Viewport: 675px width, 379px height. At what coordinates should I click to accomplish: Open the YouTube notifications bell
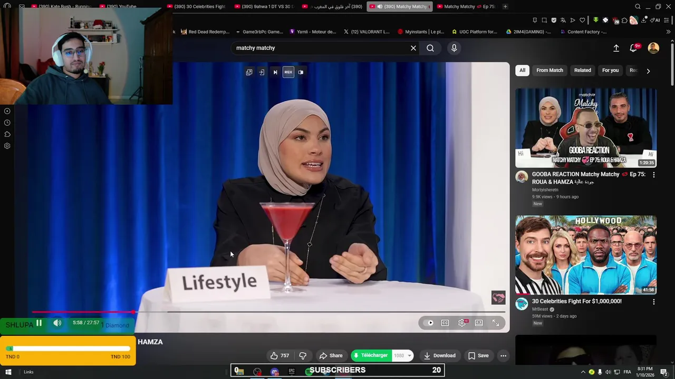pyautogui.click(x=634, y=48)
